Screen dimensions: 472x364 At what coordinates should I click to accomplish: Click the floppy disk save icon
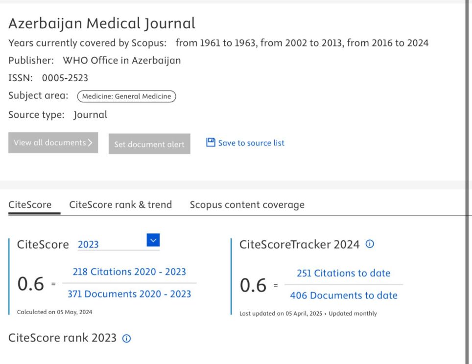[211, 142]
